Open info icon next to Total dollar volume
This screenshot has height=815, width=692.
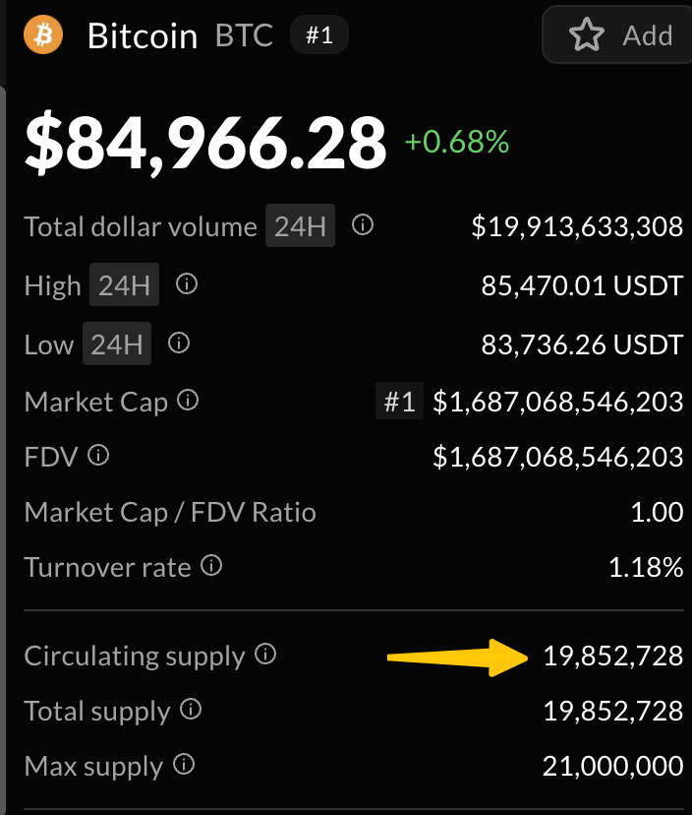tap(363, 226)
